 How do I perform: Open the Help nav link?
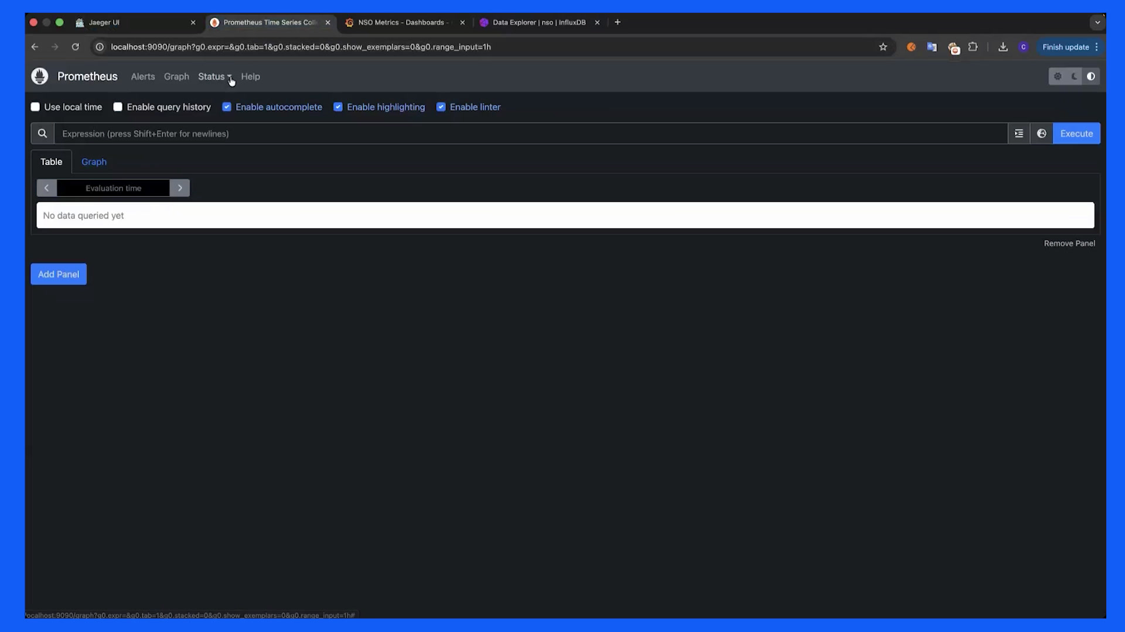(250, 77)
